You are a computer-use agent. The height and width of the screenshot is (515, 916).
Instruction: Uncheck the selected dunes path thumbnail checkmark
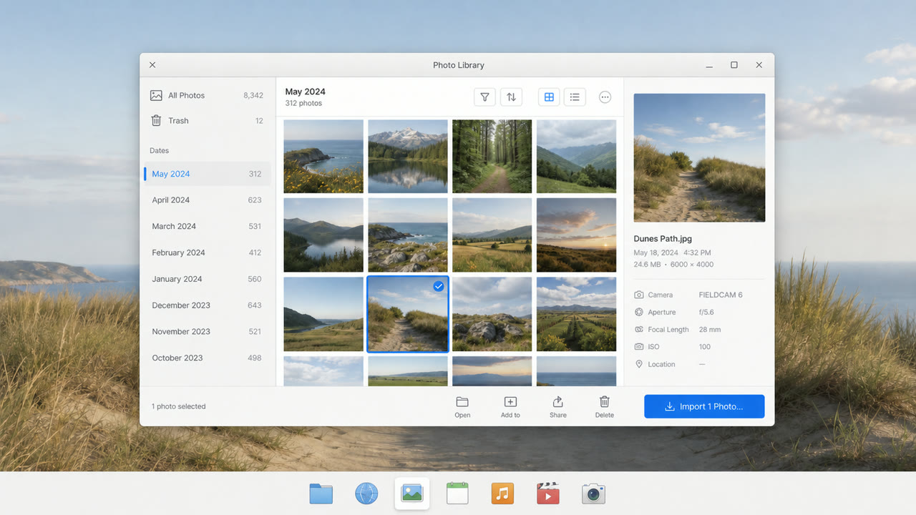tap(439, 286)
